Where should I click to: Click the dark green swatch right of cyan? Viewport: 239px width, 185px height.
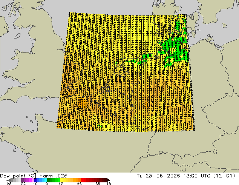[49, 180]
